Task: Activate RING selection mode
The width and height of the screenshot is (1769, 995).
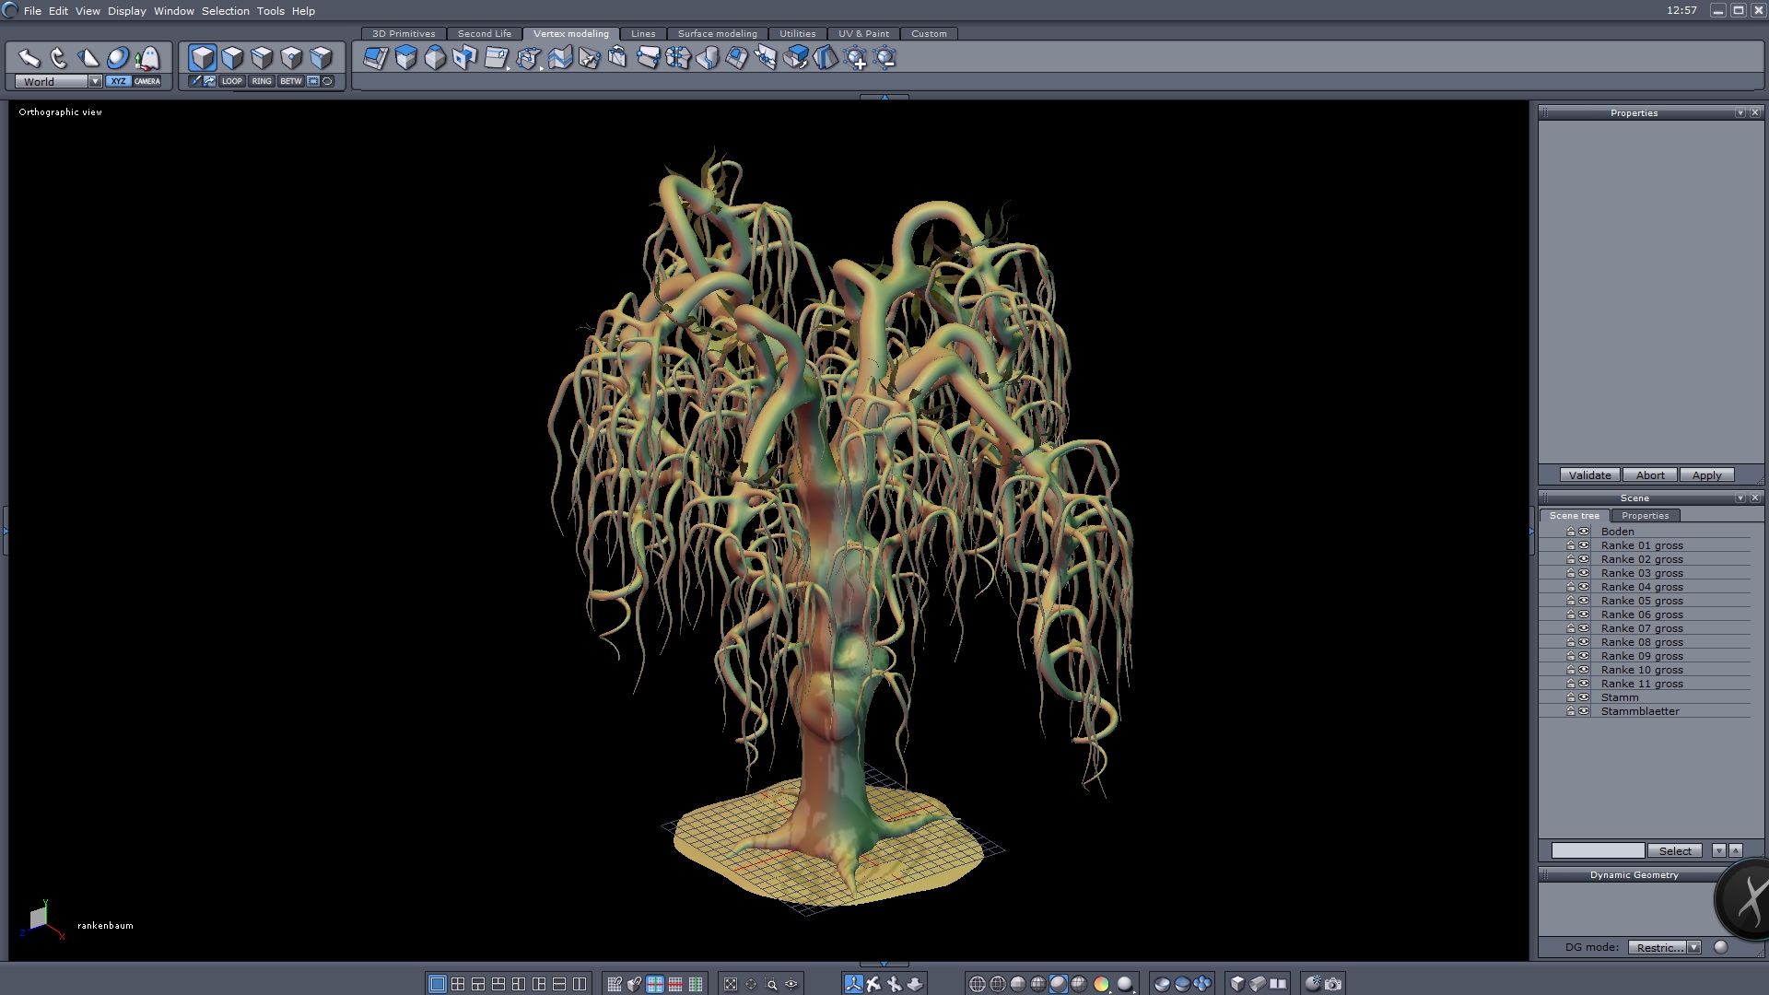Action: [262, 81]
